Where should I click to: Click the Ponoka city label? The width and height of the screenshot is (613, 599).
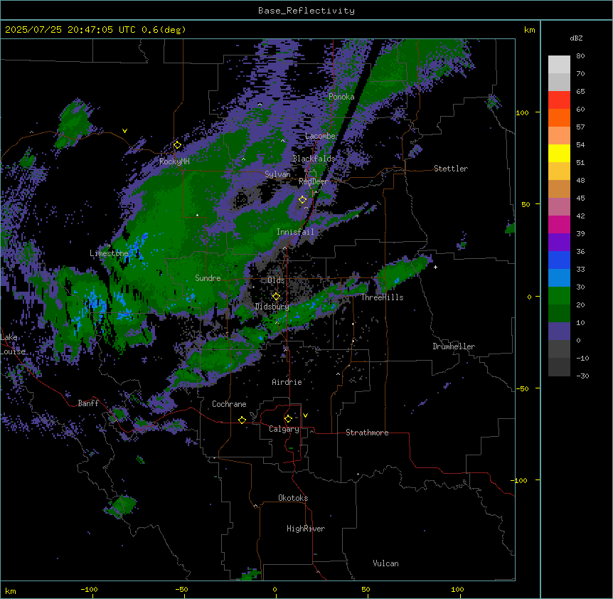point(341,97)
